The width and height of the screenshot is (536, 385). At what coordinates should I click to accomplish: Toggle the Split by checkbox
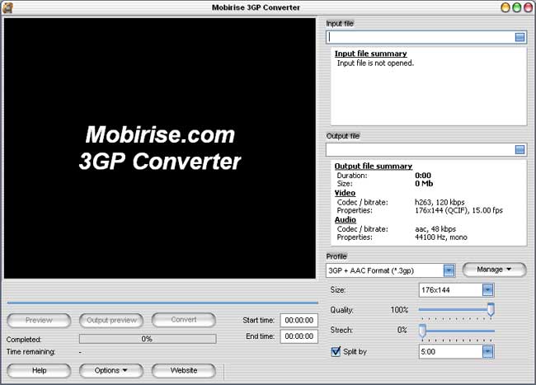point(336,351)
